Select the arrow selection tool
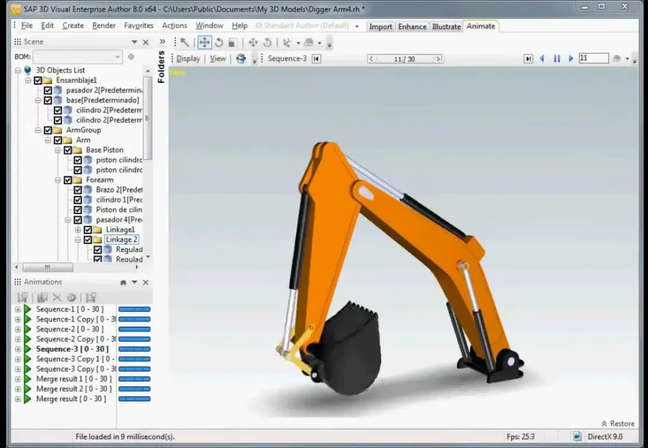Screen dimensions: 648x448 pyautogui.click(x=184, y=42)
